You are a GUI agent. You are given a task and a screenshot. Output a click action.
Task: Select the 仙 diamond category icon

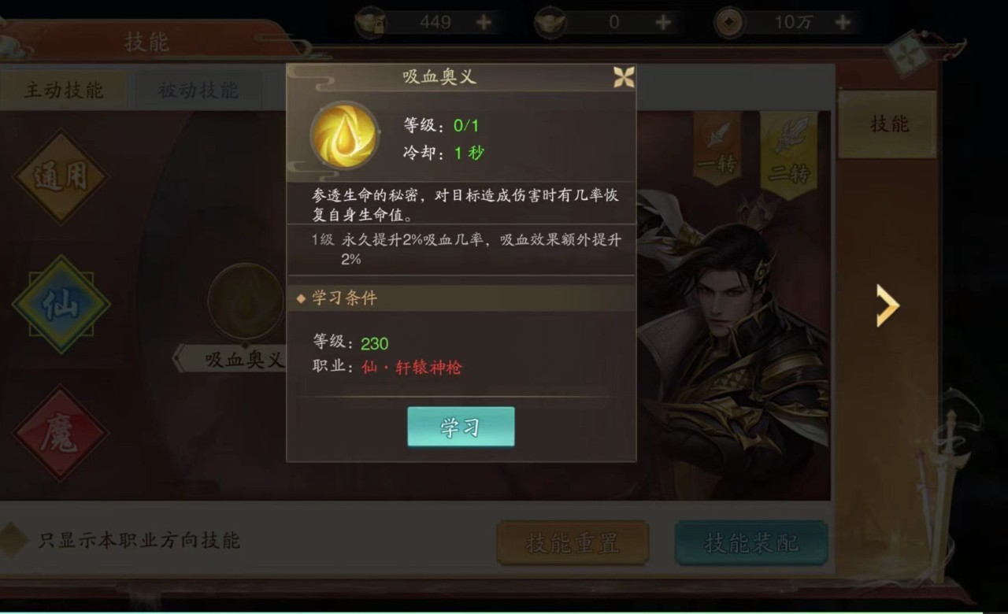pos(61,303)
